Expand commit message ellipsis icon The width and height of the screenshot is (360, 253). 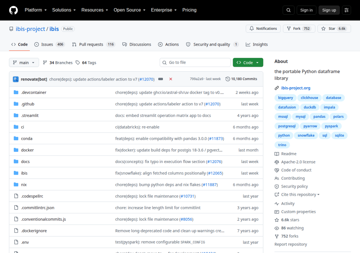(x=160, y=79)
